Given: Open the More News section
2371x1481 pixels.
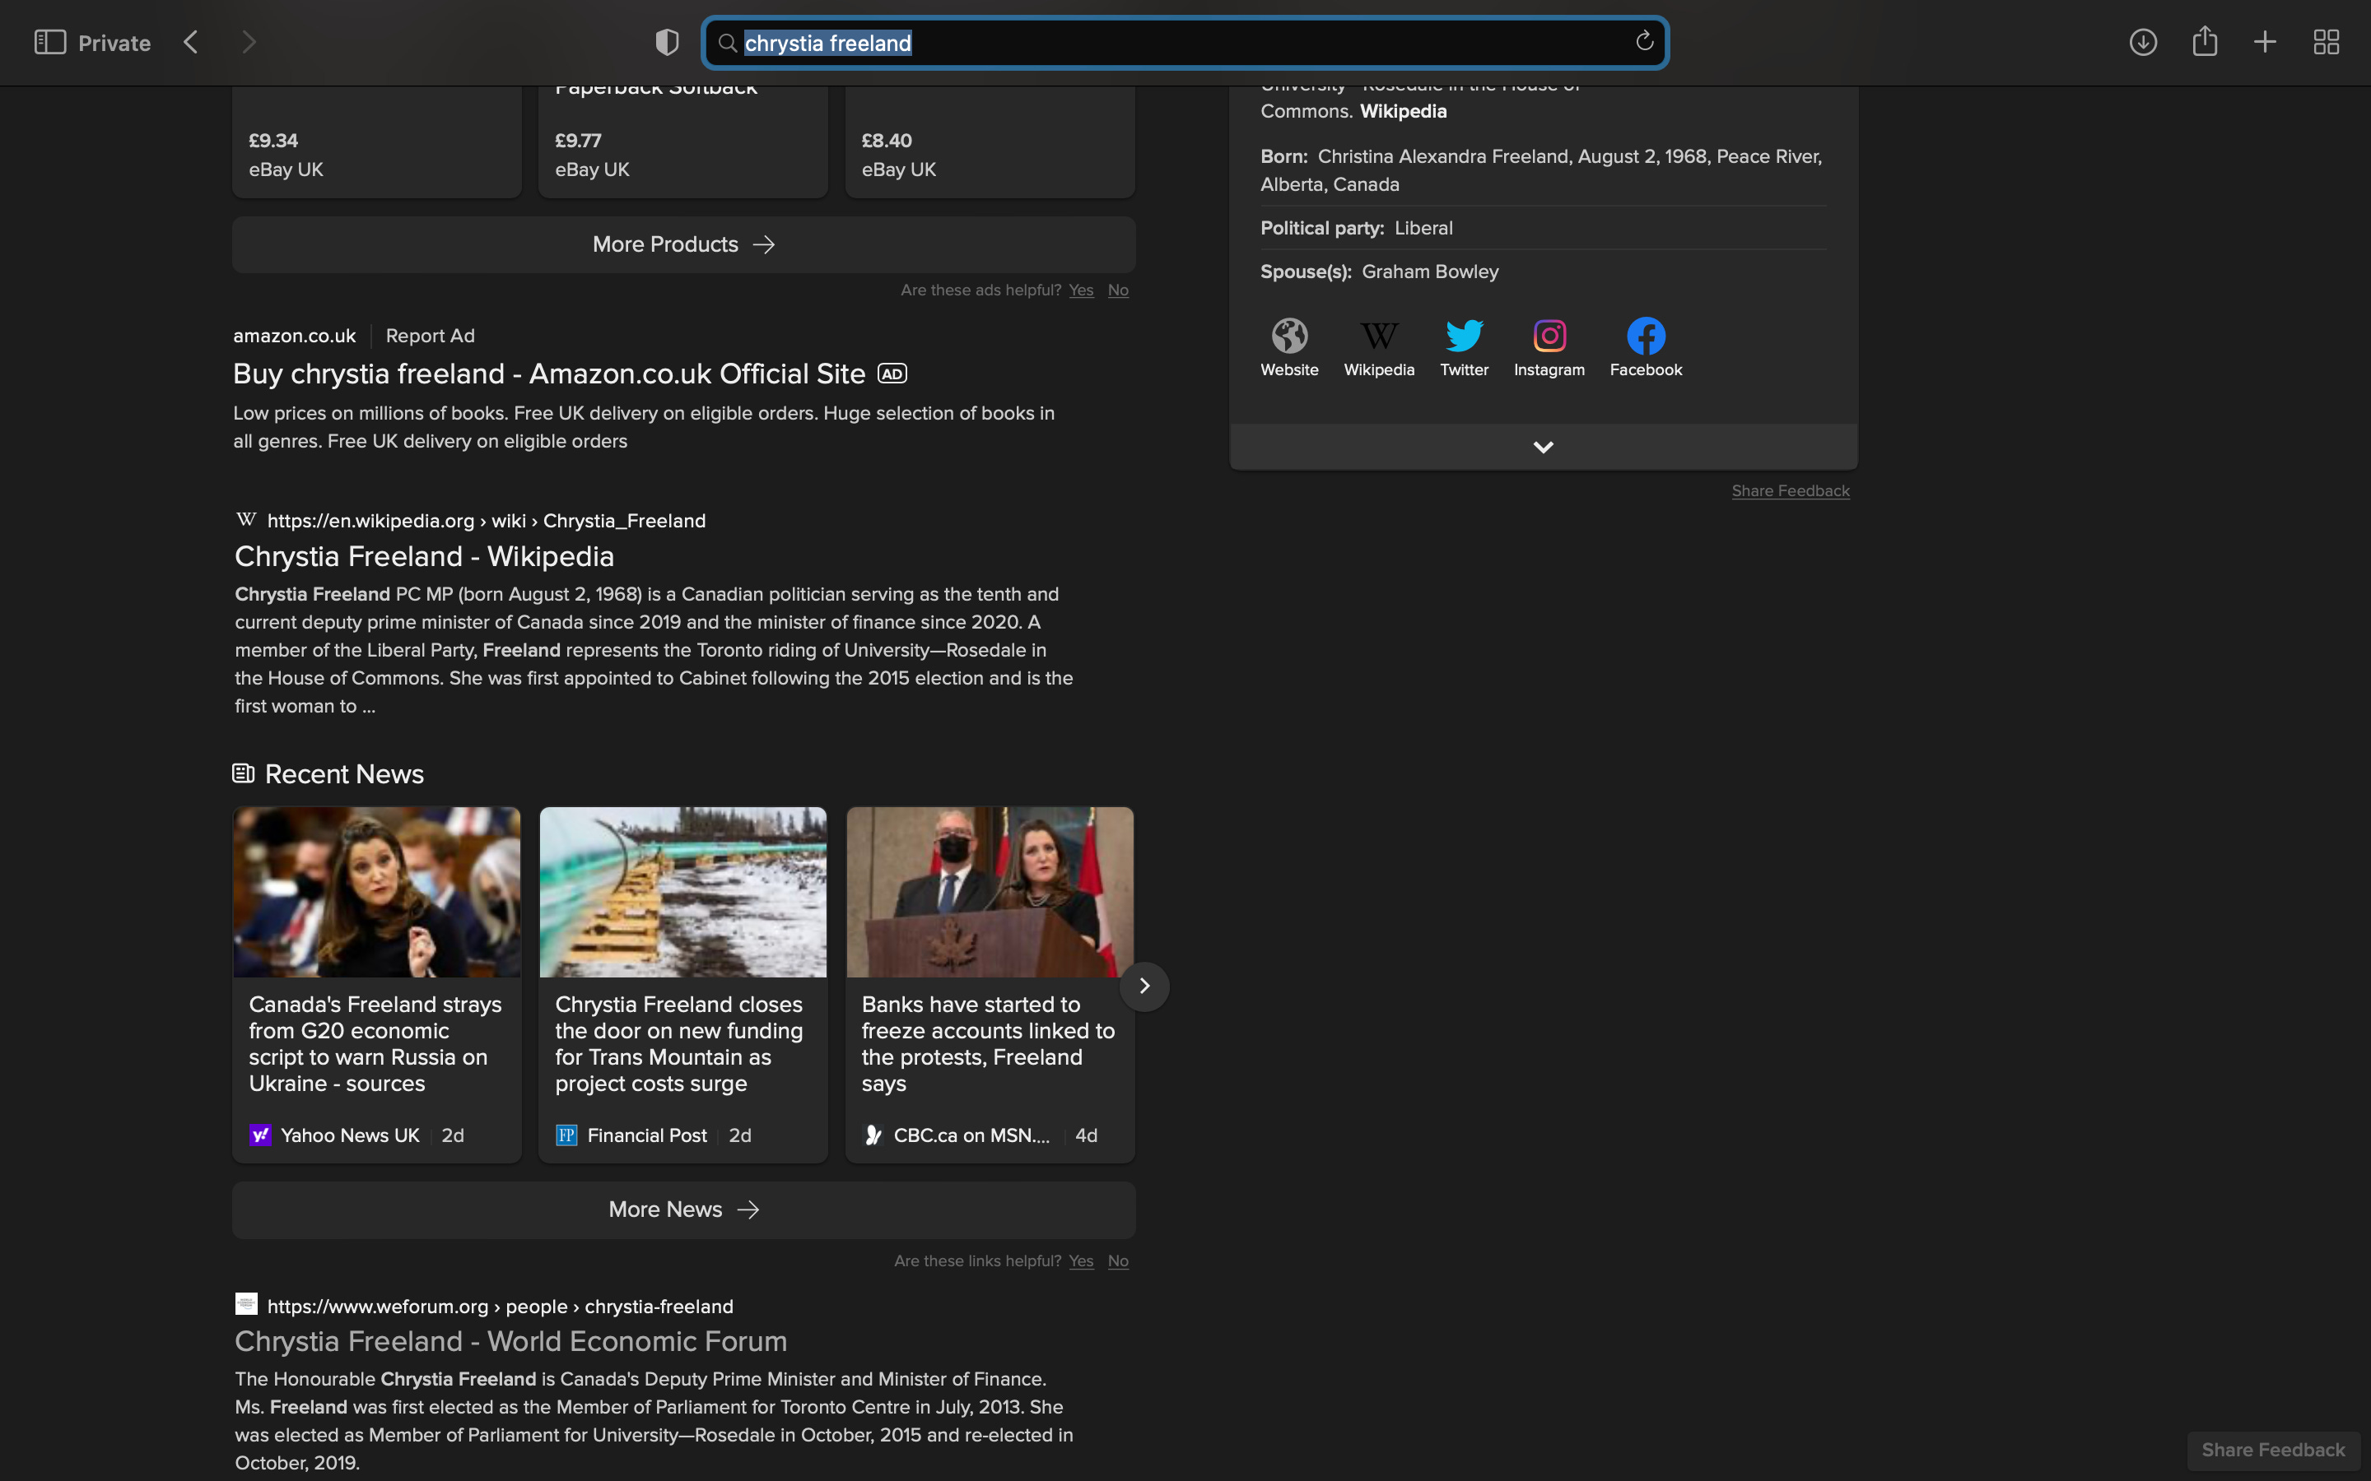Looking at the screenshot, I should (684, 1209).
